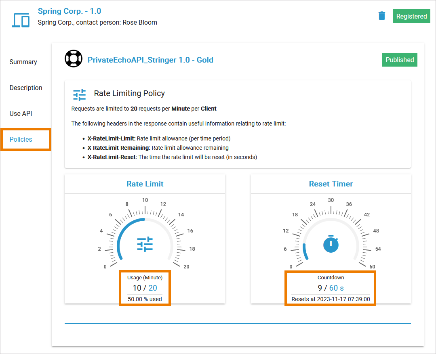Click the Rate Limit card heading
Viewport: 436px width, 354px height.
pyautogui.click(x=145, y=184)
